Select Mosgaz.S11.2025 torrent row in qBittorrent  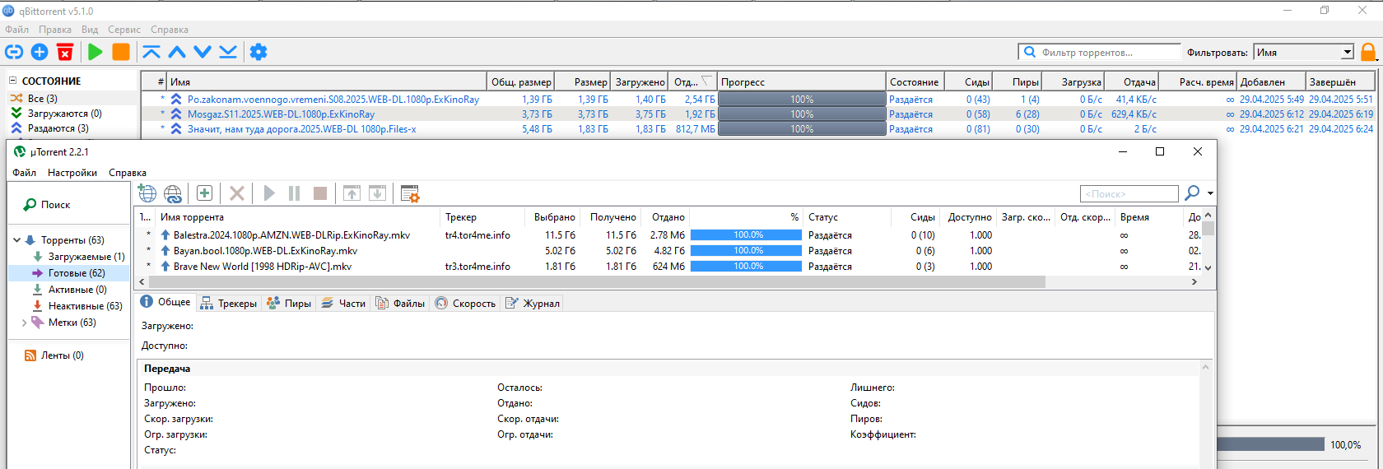click(x=757, y=114)
